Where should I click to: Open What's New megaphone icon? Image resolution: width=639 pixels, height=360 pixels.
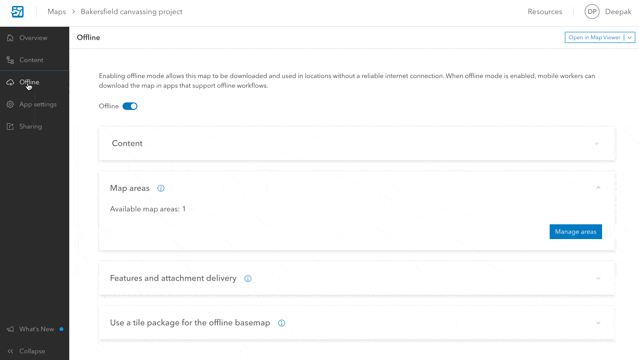point(10,329)
